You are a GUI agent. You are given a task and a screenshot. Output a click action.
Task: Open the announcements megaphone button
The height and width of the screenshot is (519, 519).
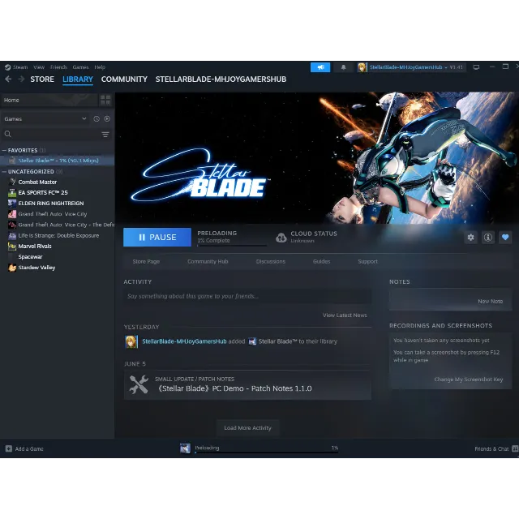(320, 67)
